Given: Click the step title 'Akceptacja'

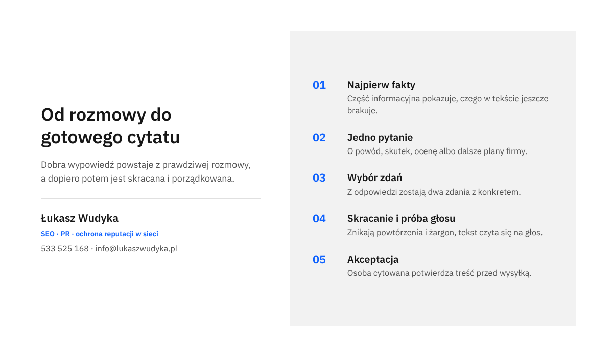Looking at the screenshot, I should pyautogui.click(x=373, y=260).
